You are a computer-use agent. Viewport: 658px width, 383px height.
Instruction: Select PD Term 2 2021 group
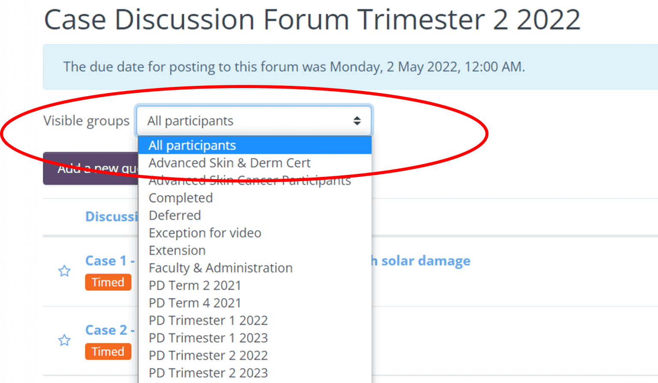pyautogui.click(x=195, y=286)
